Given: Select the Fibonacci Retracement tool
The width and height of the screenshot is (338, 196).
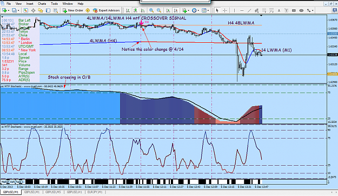Looking at the screenshot, I should (x=264, y=10).
